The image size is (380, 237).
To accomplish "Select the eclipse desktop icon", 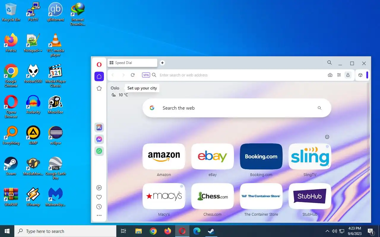I will pos(56,136).
